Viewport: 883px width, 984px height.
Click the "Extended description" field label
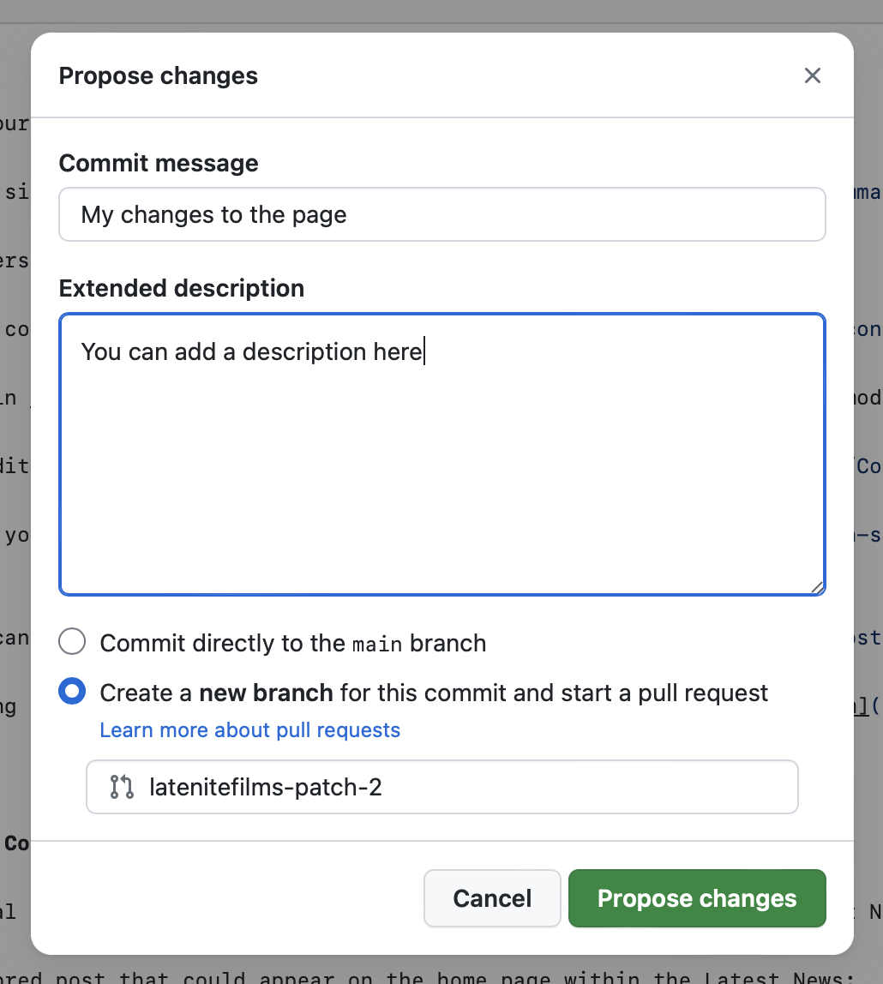pos(182,288)
